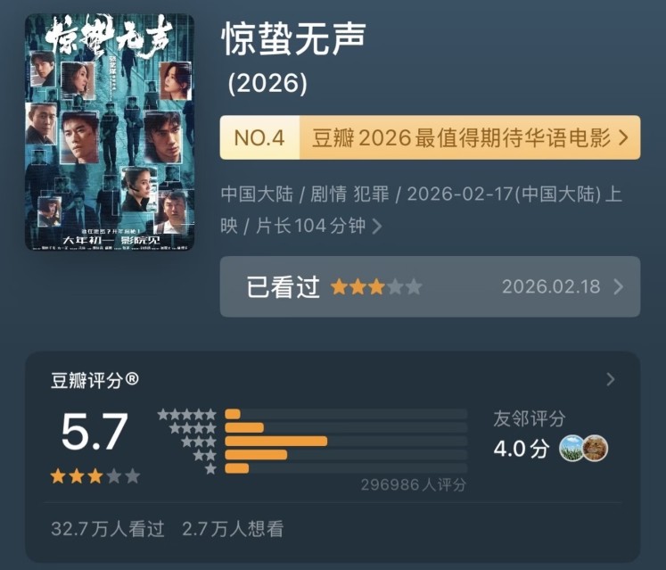Tap the NO.4 ranking badge
This screenshot has width=666, height=570.
tap(259, 137)
